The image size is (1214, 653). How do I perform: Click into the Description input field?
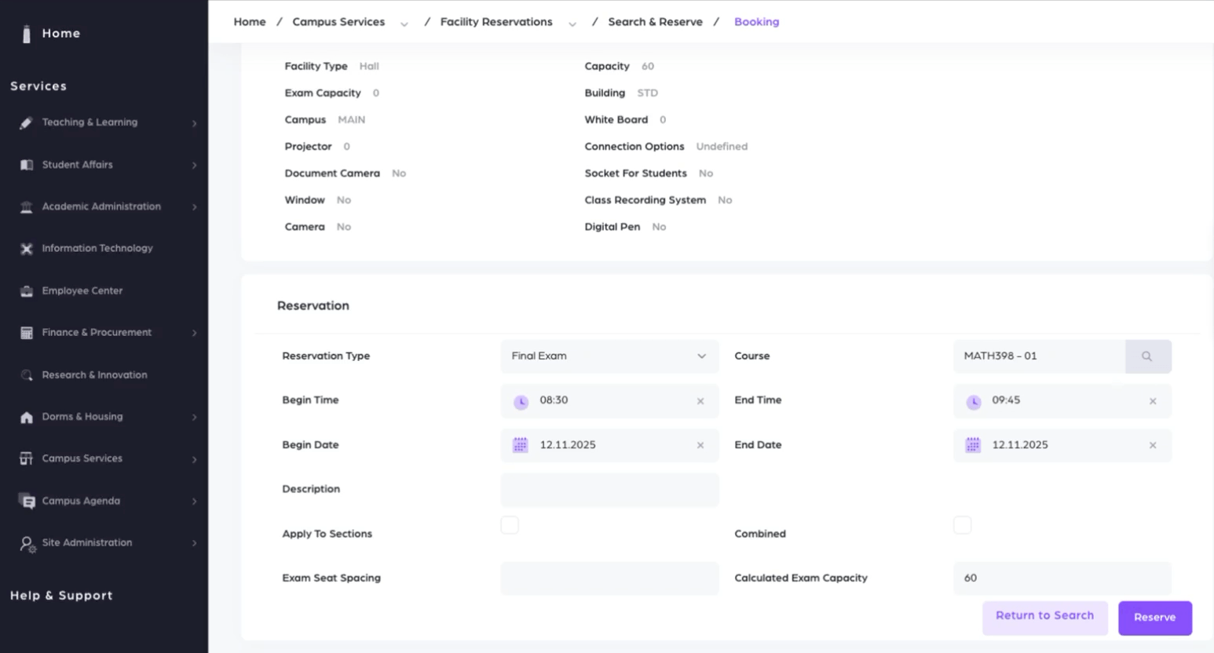609,490
